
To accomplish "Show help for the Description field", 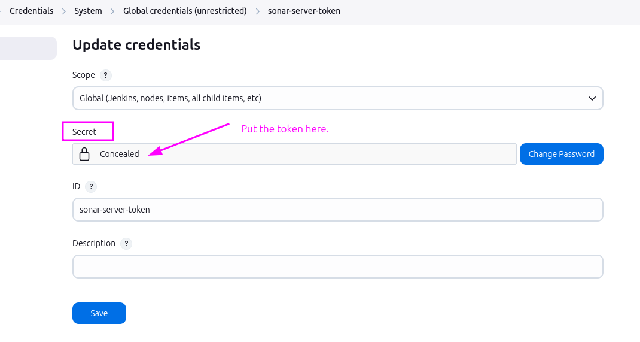I will (126, 244).
